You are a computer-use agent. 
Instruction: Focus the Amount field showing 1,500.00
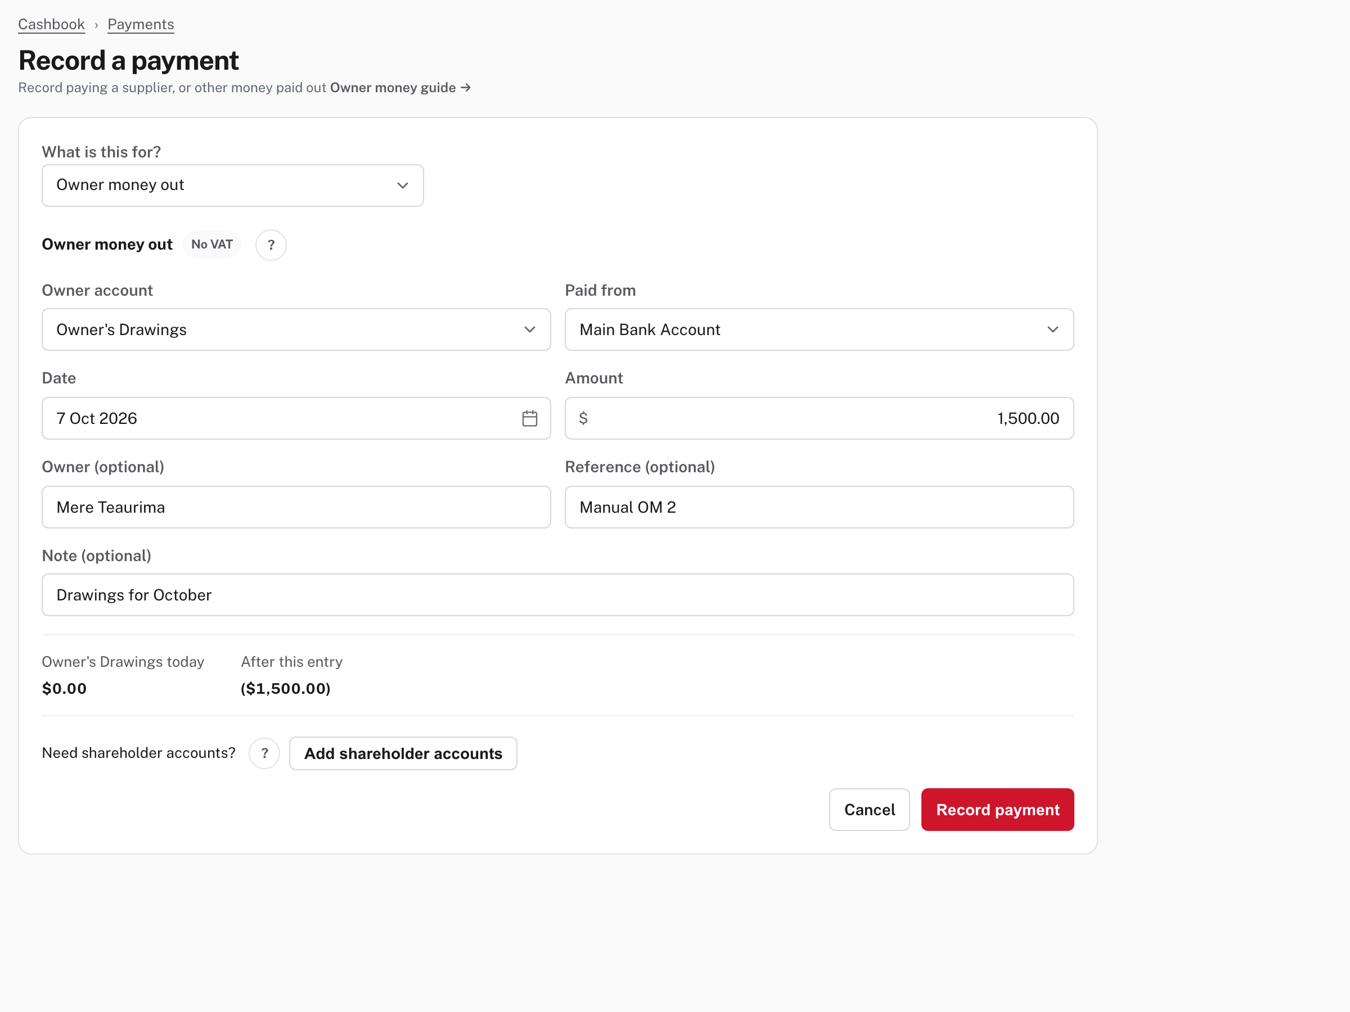(x=819, y=418)
